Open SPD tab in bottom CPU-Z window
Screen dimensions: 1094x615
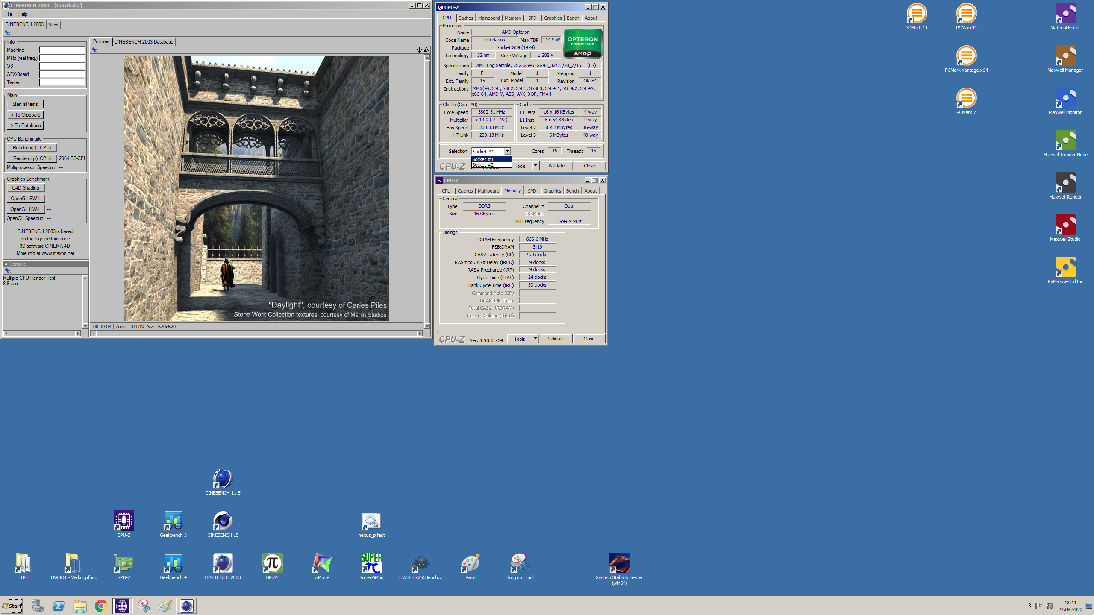pos(532,191)
